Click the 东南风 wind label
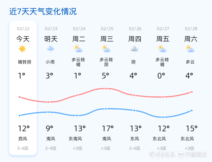The image size is (212, 162). (x=75, y=139)
